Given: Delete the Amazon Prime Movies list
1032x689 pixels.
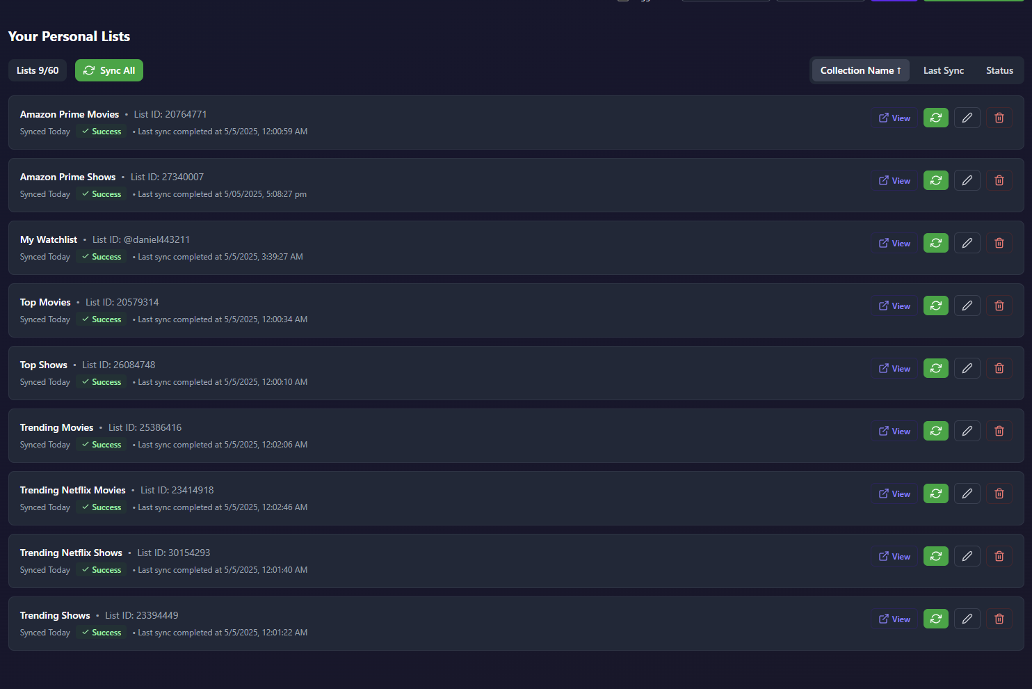Looking at the screenshot, I should pyautogui.click(x=999, y=118).
